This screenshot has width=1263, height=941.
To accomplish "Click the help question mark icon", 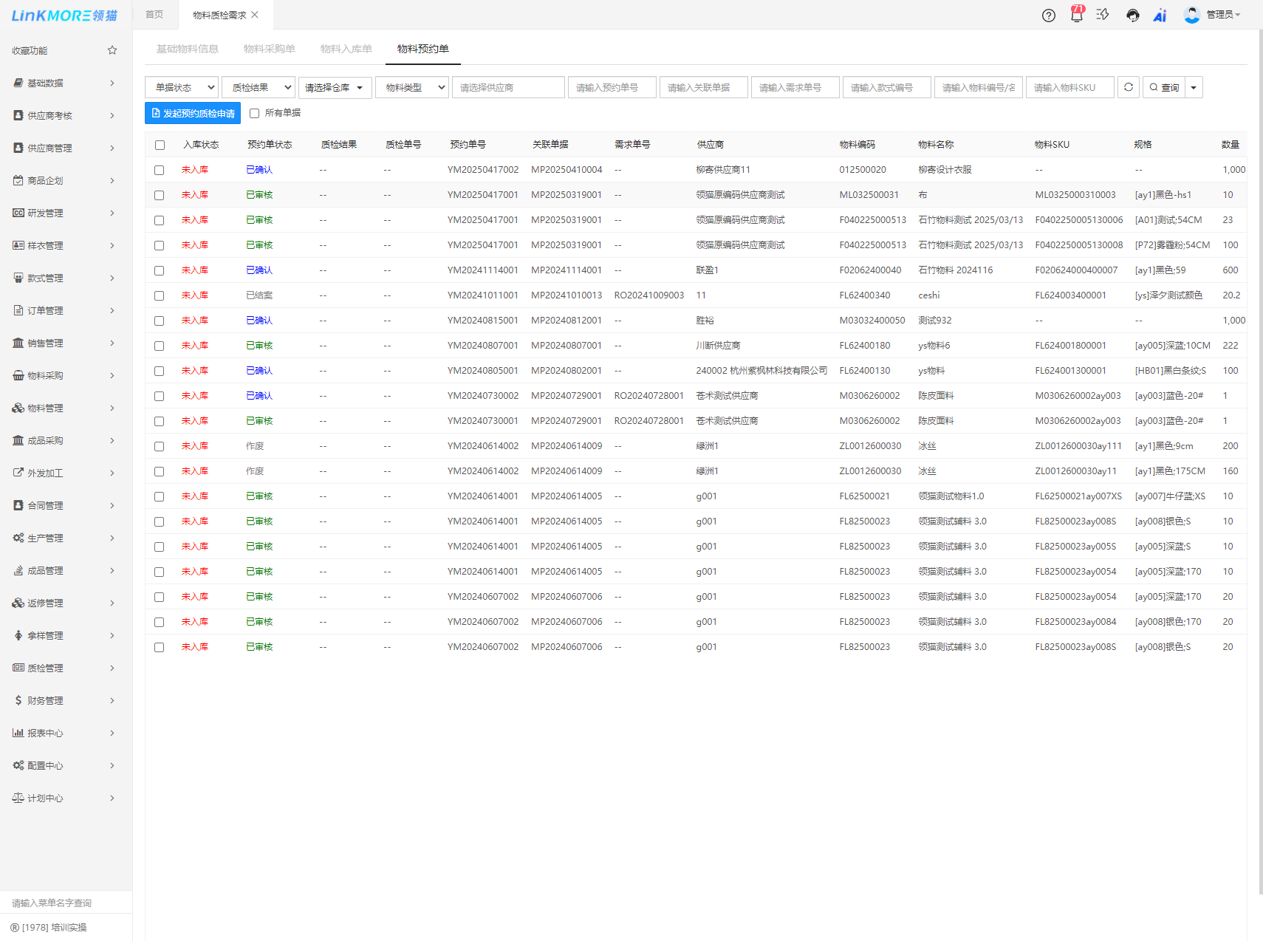I will click(1048, 16).
